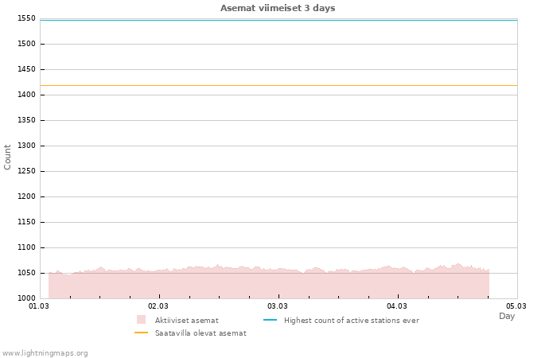Click the Day x-axis label
The width and height of the screenshot is (557, 358).
click(507, 316)
